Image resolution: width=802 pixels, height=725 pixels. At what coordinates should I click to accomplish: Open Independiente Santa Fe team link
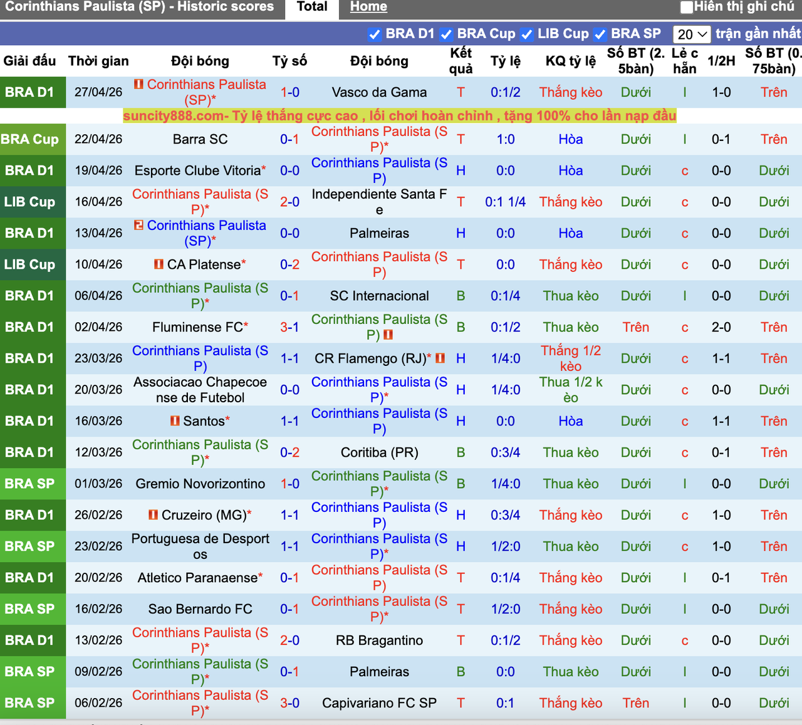[x=379, y=202]
